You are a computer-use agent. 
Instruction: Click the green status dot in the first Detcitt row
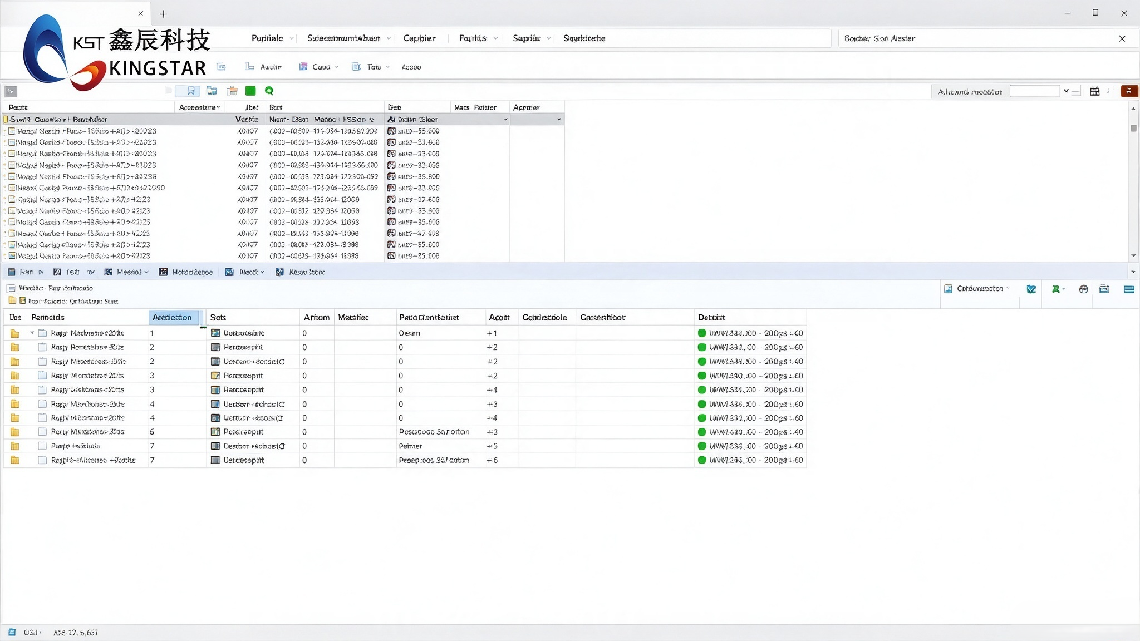[702, 333]
